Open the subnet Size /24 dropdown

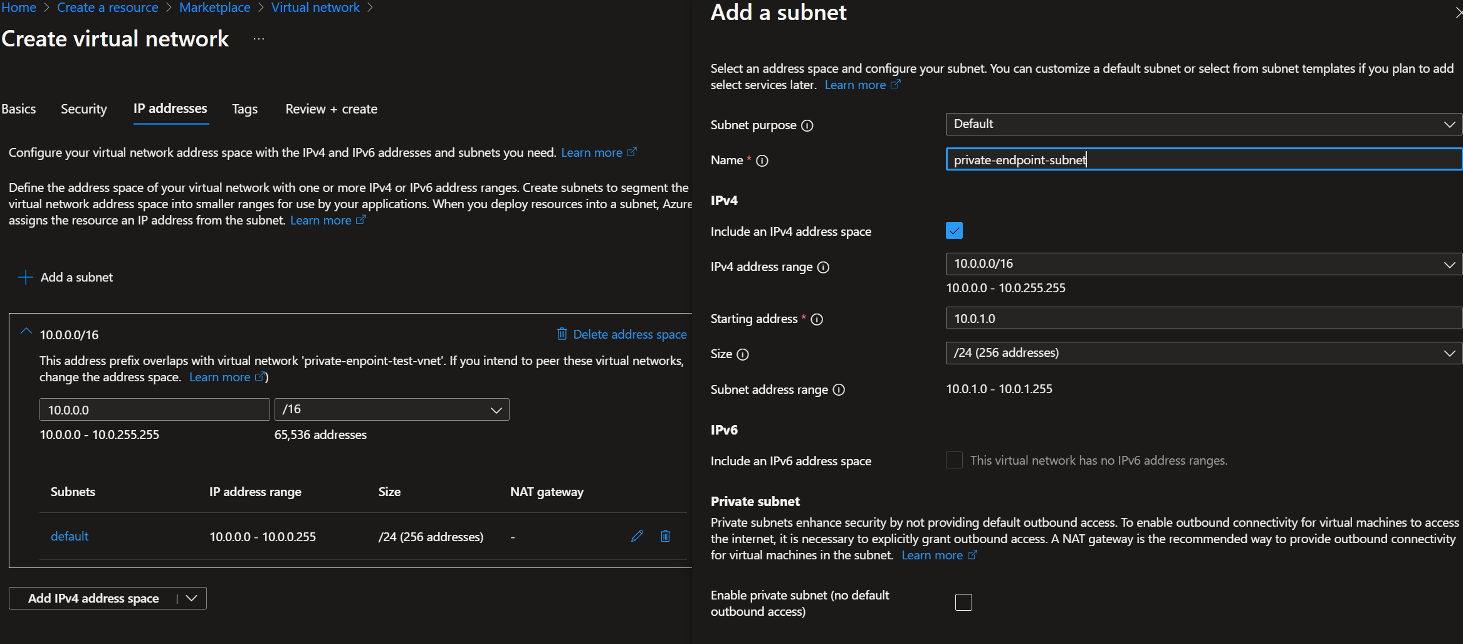[1203, 353]
